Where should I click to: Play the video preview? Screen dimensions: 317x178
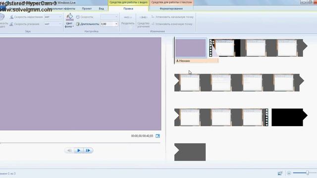pyautogui.click(x=79, y=150)
